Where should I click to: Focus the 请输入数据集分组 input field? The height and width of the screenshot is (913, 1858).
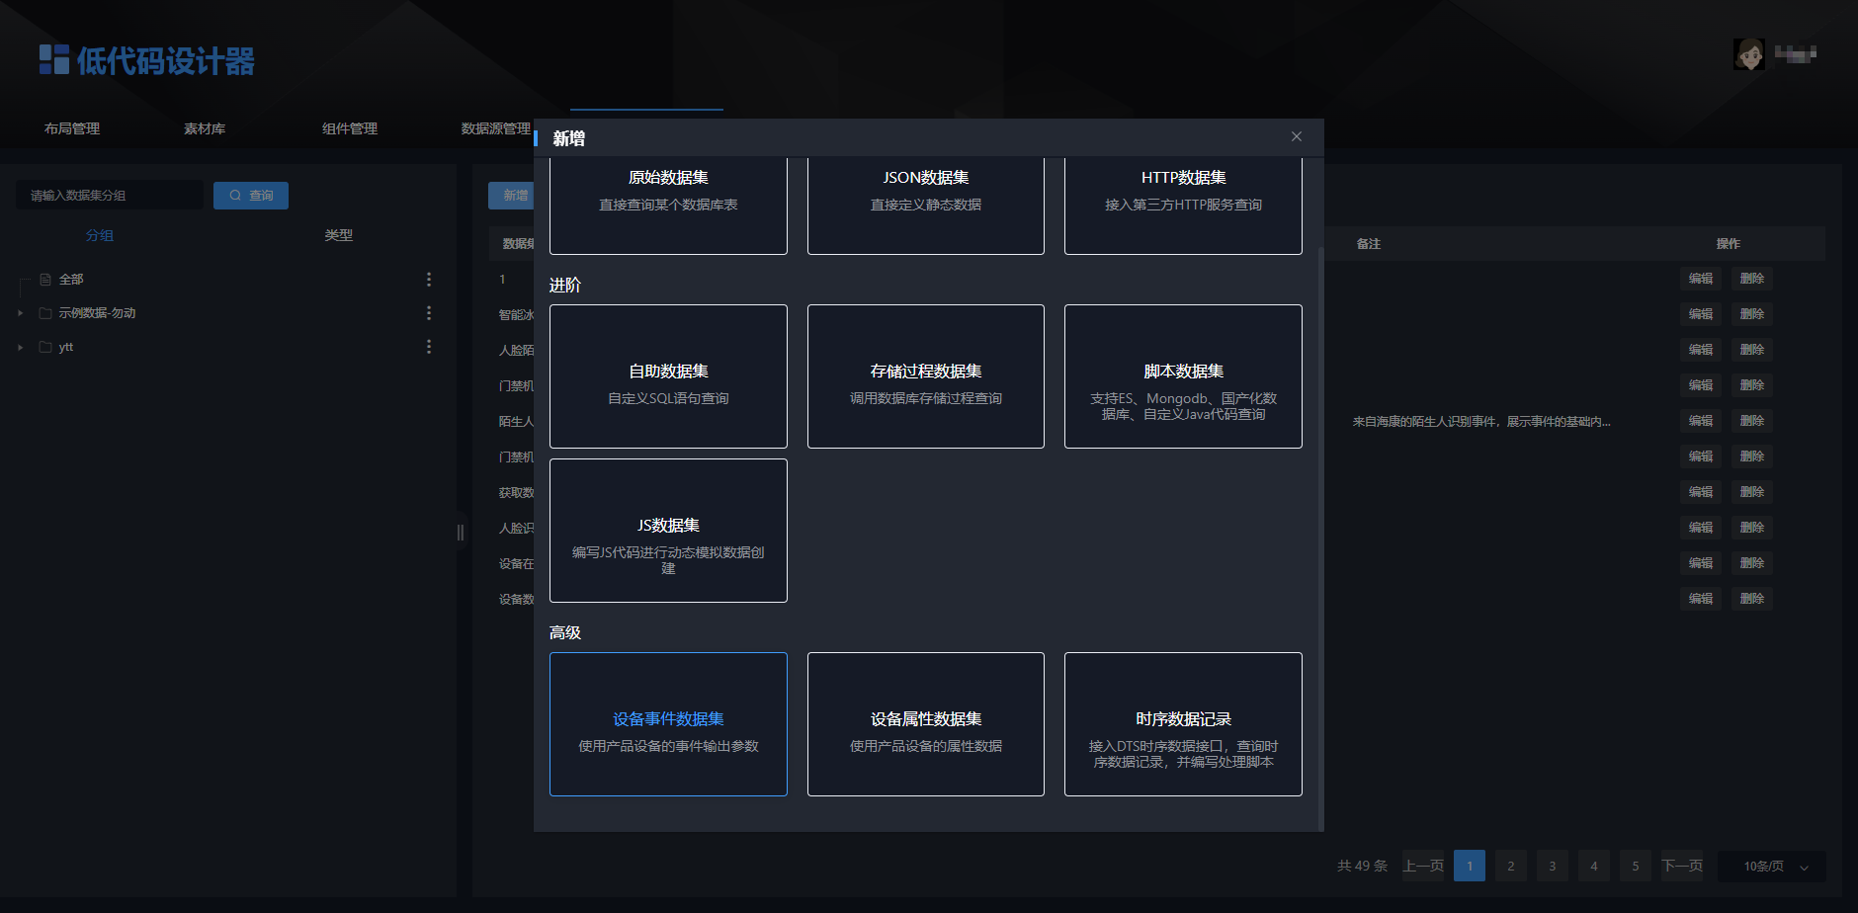click(110, 196)
